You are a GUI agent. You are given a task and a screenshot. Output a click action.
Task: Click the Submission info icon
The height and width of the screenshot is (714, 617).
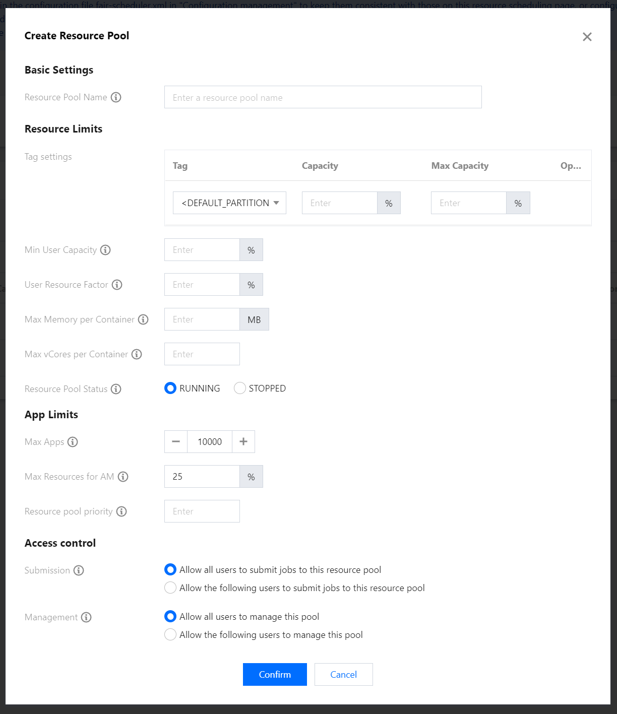click(79, 570)
